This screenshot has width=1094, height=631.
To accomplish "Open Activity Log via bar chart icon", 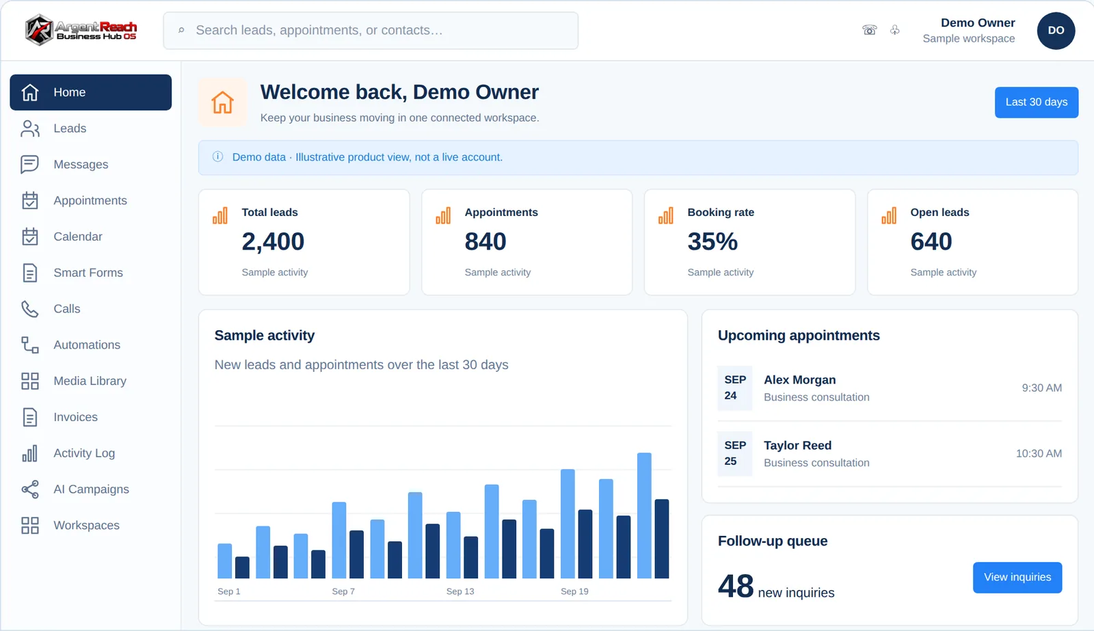I will click(x=30, y=453).
